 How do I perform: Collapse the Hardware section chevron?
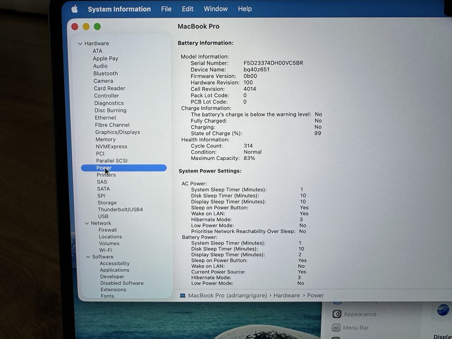tap(80, 44)
